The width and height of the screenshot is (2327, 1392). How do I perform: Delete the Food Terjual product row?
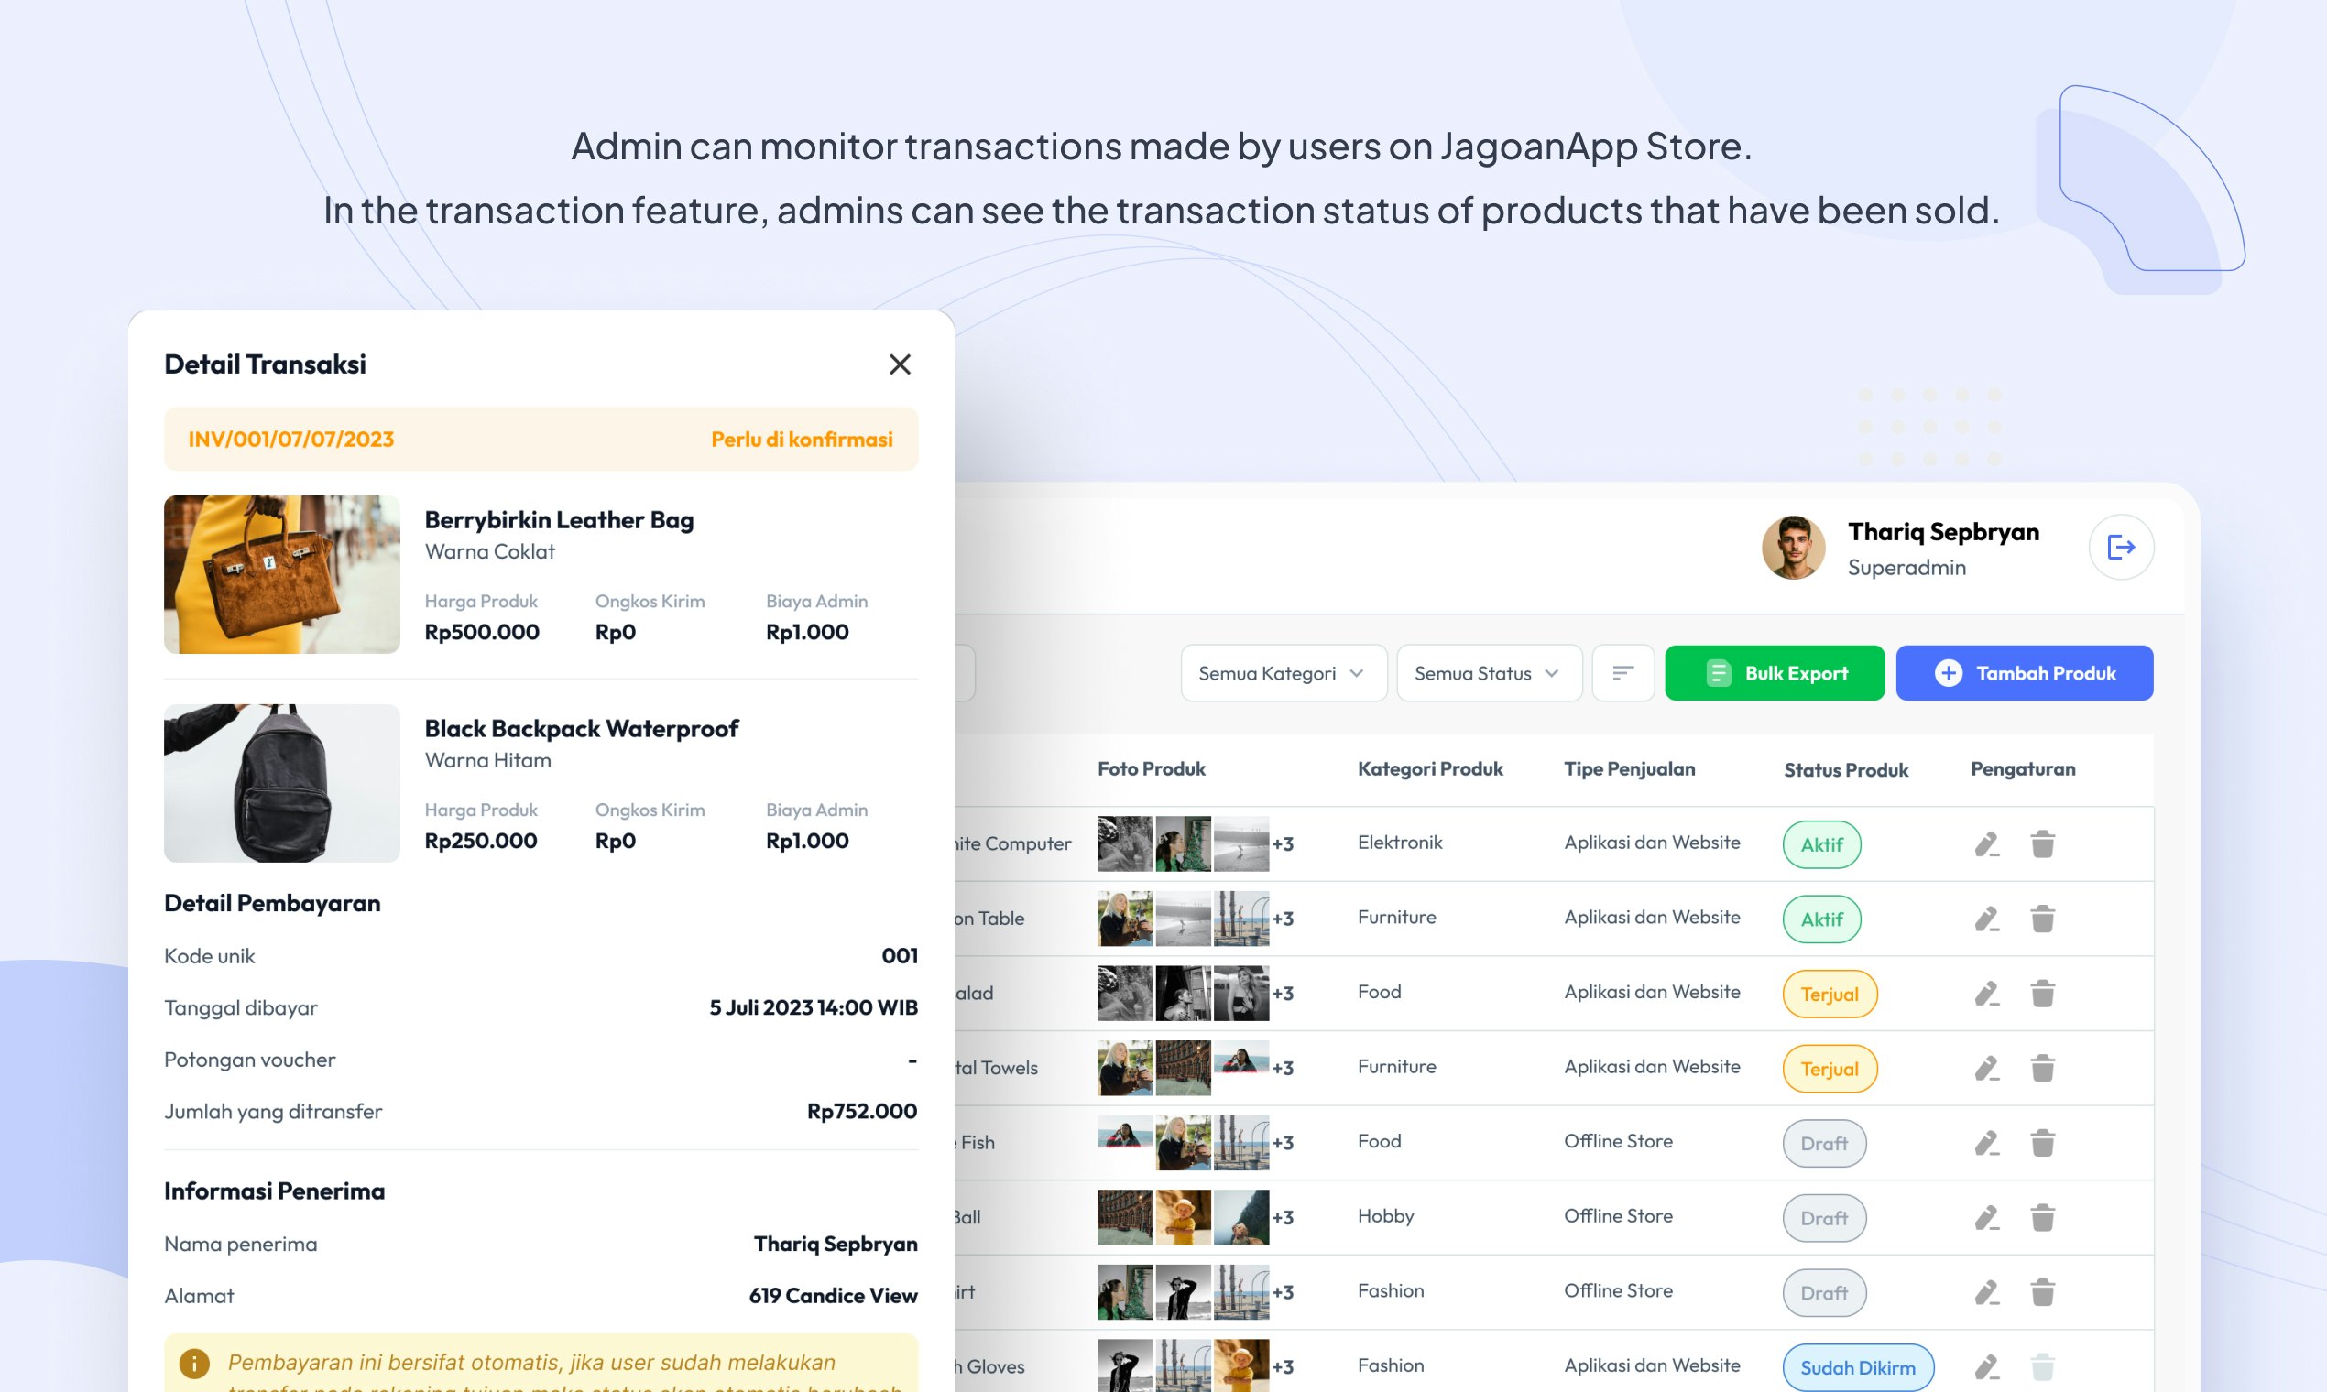(x=2043, y=994)
